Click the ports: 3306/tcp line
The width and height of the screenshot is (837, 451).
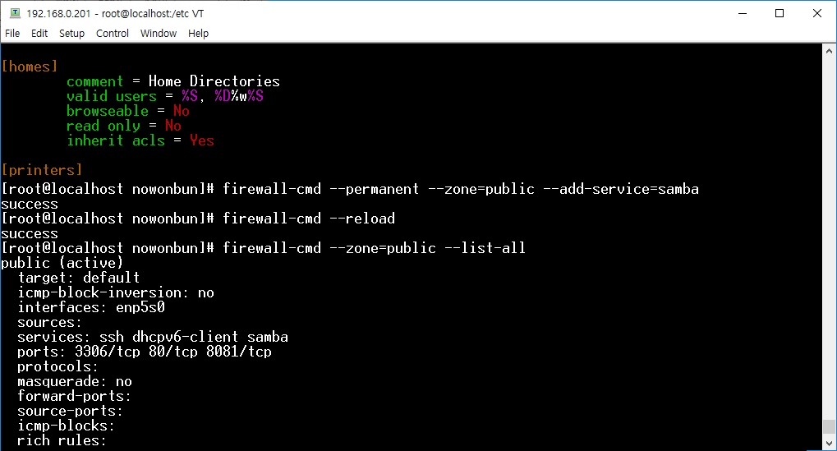(144, 352)
